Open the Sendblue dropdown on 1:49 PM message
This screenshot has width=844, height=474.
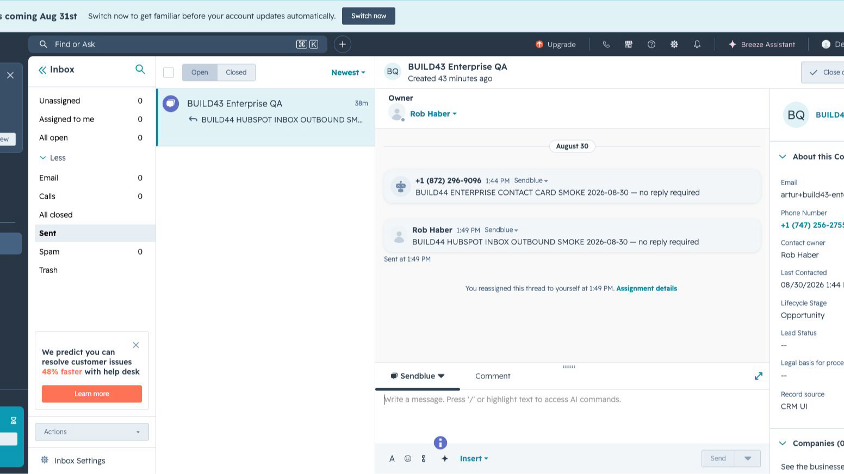tap(501, 230)
